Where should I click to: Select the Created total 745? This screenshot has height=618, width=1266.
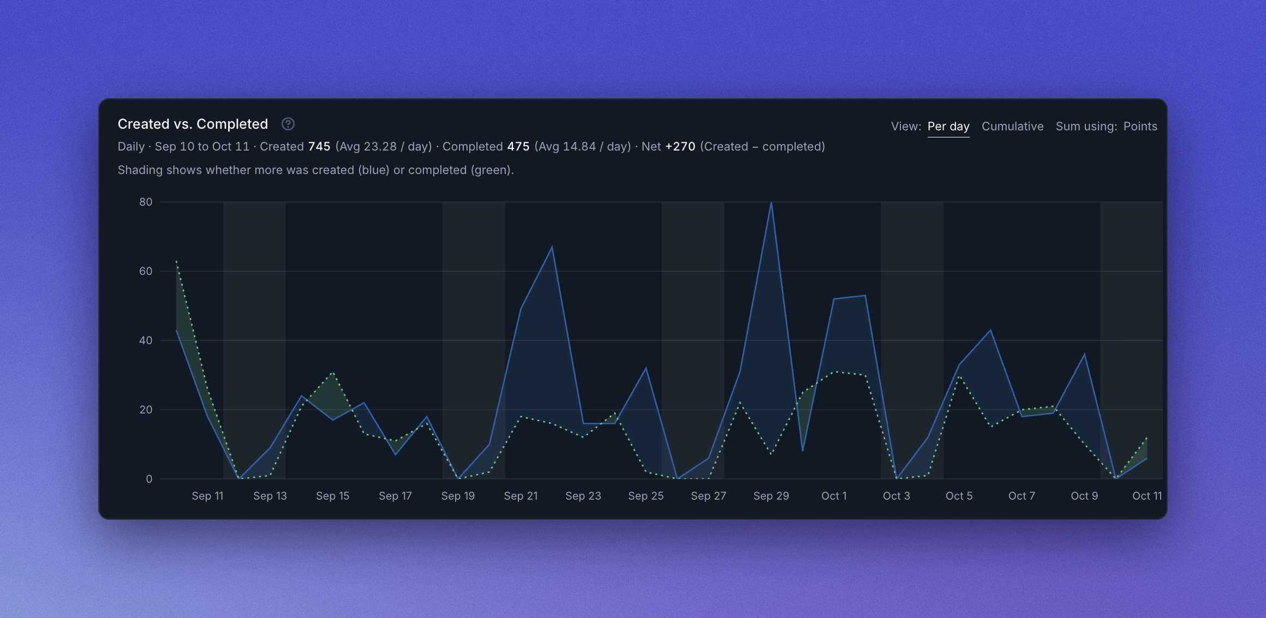[319, 147]
